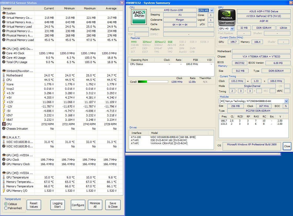293x216 pixels.
Task: Click the VIN7 voltage lightning icon
Action: click(4, 115)
